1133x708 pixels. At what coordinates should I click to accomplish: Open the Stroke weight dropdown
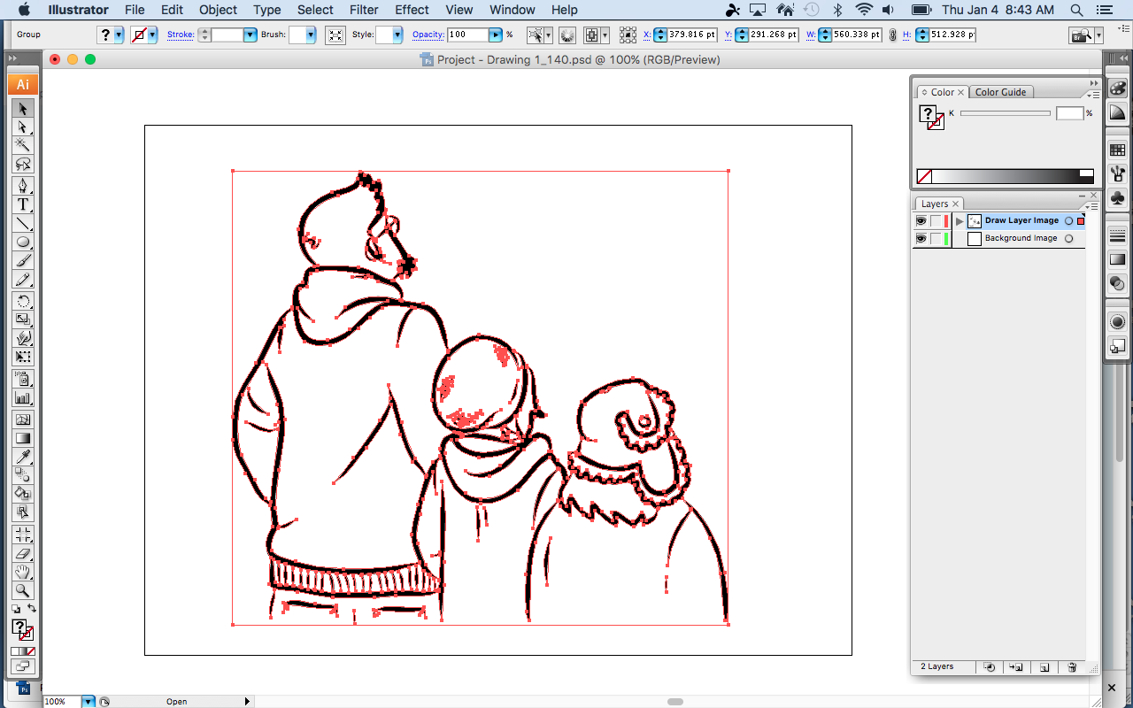coord(250,35)
